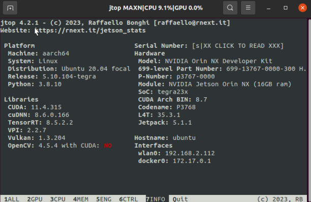Open the rnext.it/jetson_stats website link
311x202 pixels.
tap(90, 31)
